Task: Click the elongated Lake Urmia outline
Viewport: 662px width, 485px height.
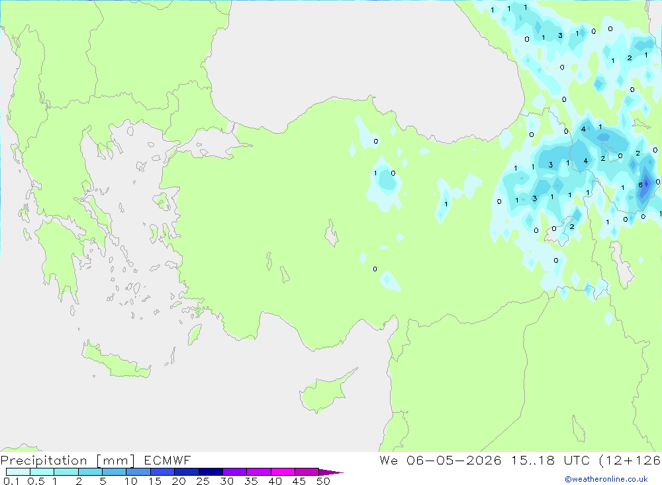Action: coord(622,264)
